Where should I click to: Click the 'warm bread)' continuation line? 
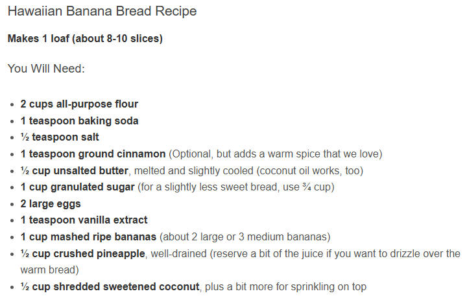coord(50,270)
